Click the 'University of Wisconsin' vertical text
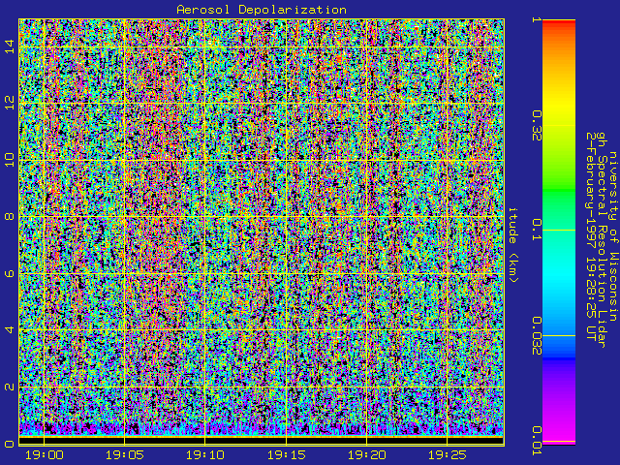This screenshot has height=465, width=620. coord(612,236)
